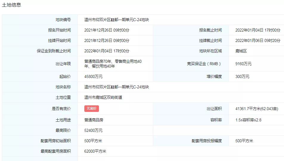Image resolution: width=284 pixels, height=161 pixels.
Task: Select the 62000平方米 value
Action: [95, 151]
